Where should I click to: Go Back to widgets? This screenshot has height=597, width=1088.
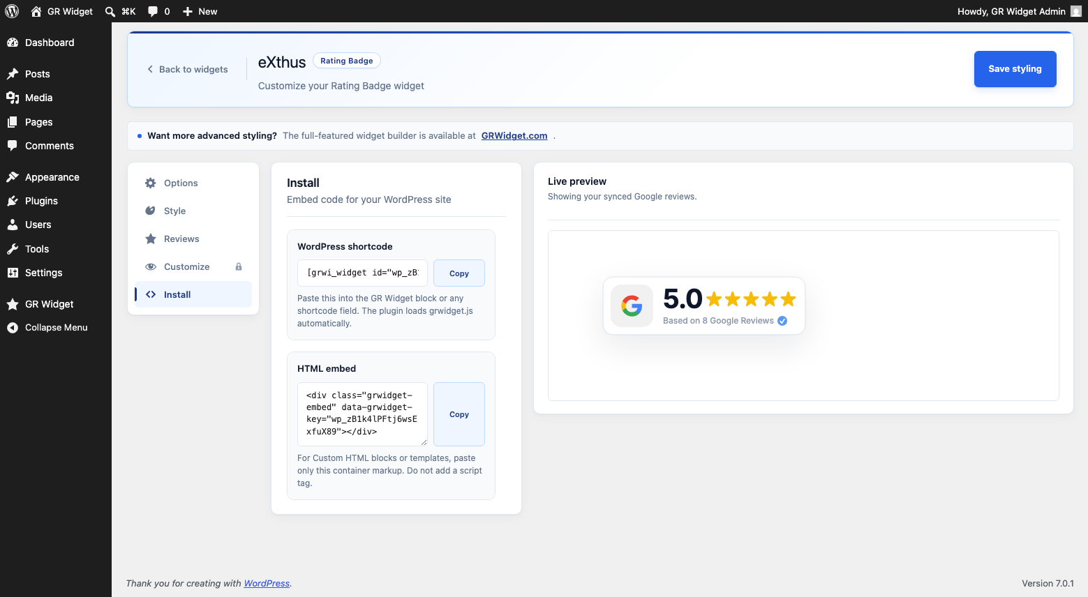pyautogui.click(x=187, y=69)
